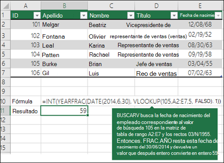Select the Gil surname cell

pos(64,72)
